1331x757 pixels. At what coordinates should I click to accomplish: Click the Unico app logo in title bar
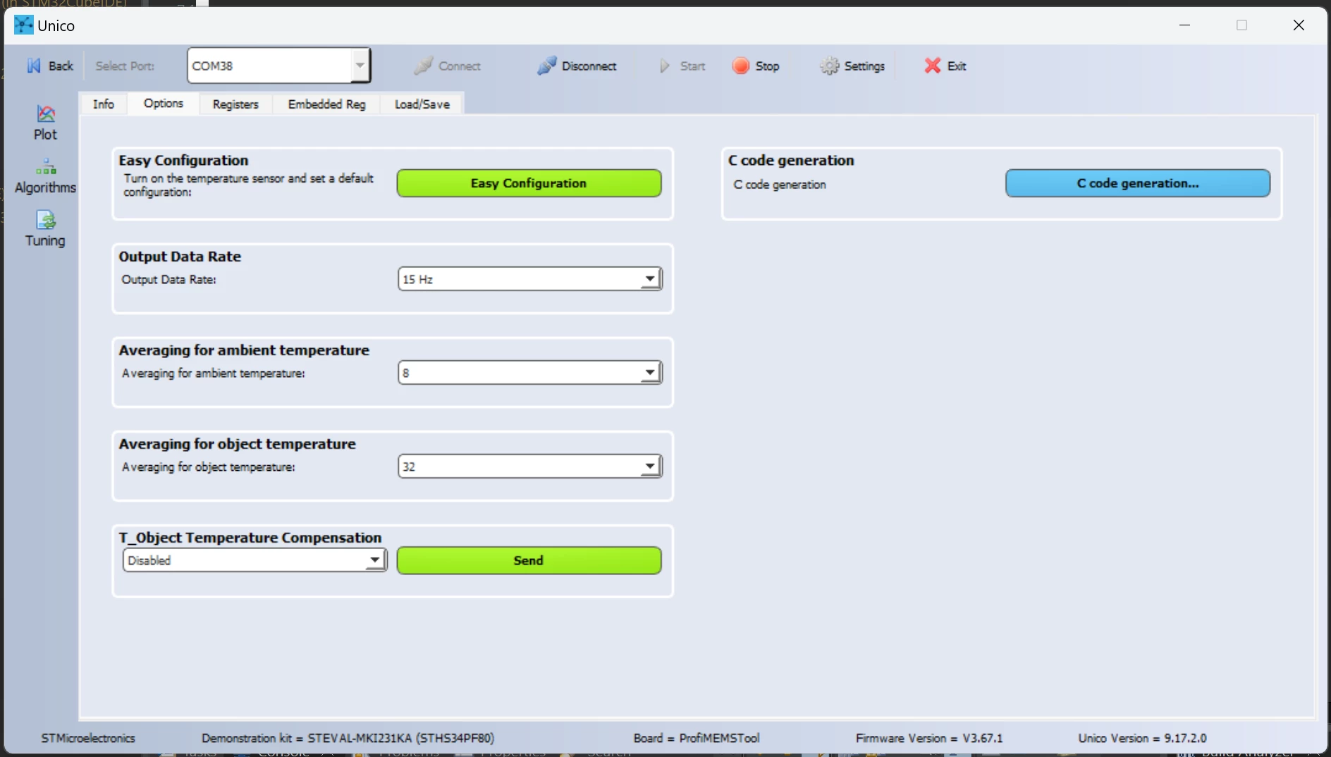pos(23,25)
